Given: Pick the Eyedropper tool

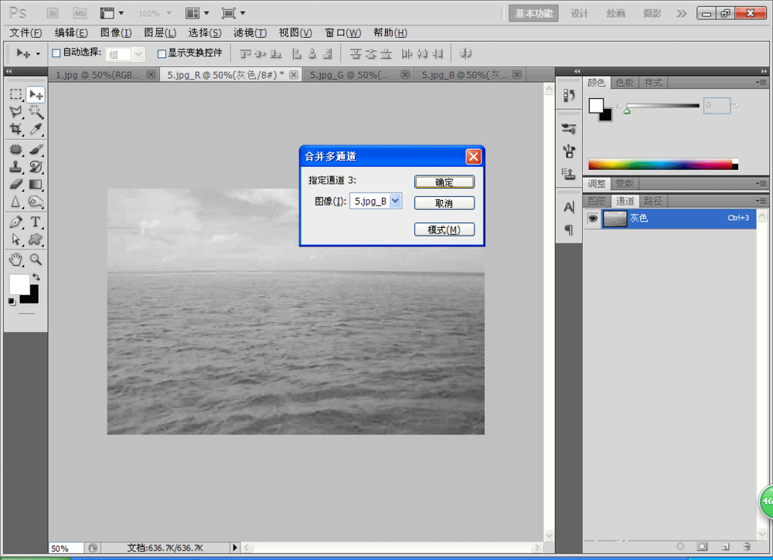Looking at the screenshot, I should (36, 130).
